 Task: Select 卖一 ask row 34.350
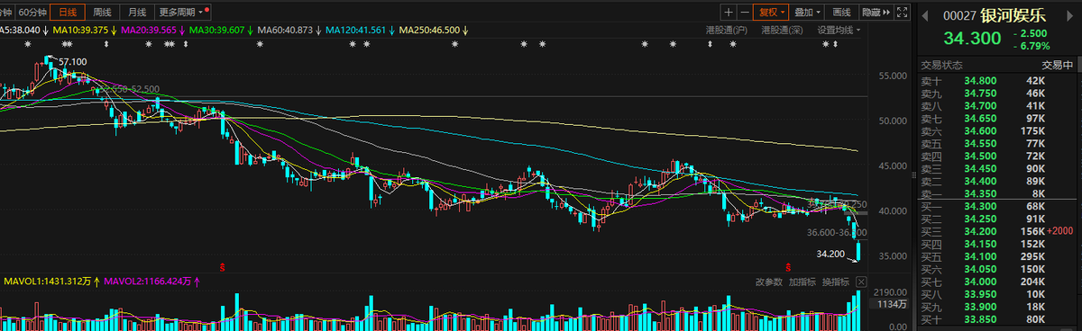click(x=996, y=194)
